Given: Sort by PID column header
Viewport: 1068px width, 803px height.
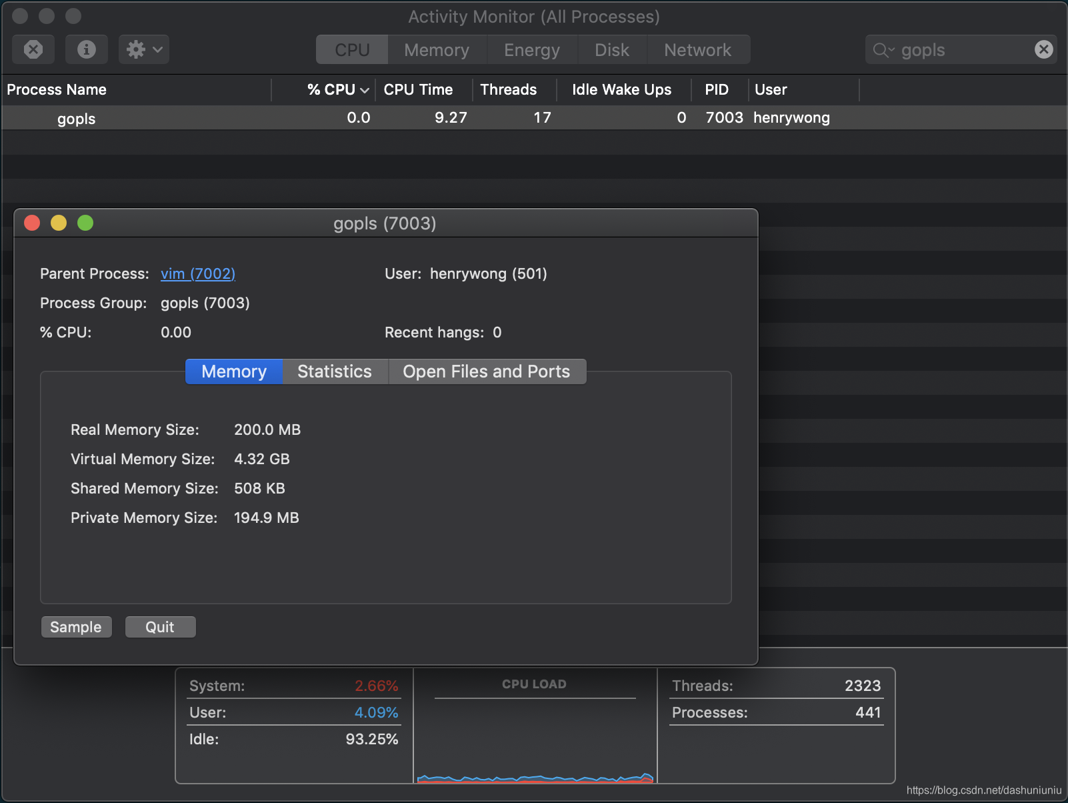Looking at the screenshot, I should click(720, 89).
